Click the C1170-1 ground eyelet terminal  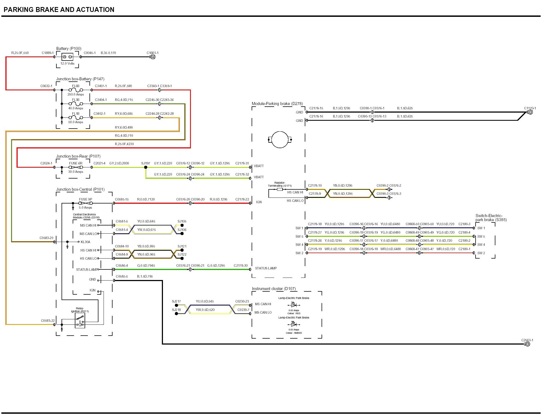click(530, 112)
